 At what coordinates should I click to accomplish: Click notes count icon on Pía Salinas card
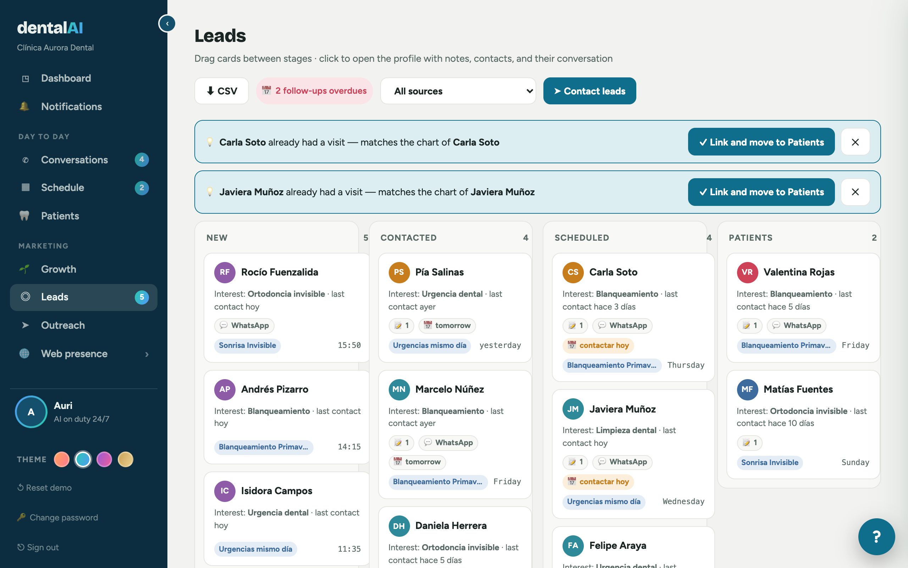pos(401,325)
